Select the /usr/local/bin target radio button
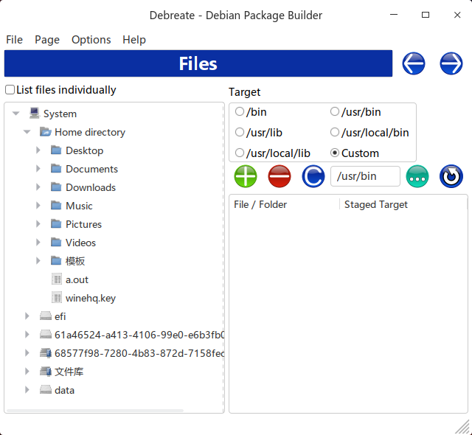Image resolution: width=472 pixels, height=435 pixels. (335, 133)
